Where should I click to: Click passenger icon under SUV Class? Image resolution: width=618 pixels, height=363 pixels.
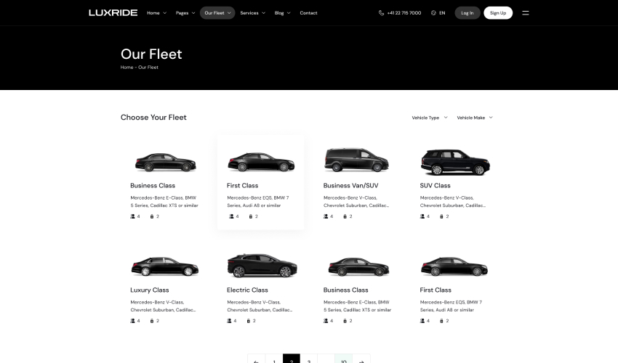click(422, 216)
